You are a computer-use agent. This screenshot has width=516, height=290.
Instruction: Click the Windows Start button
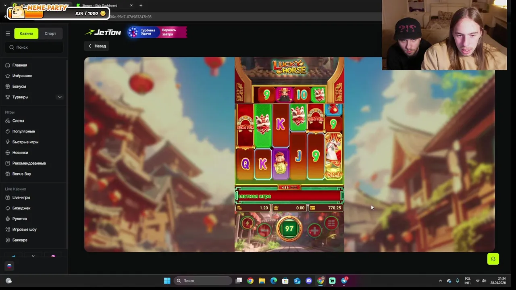[167, 281]
